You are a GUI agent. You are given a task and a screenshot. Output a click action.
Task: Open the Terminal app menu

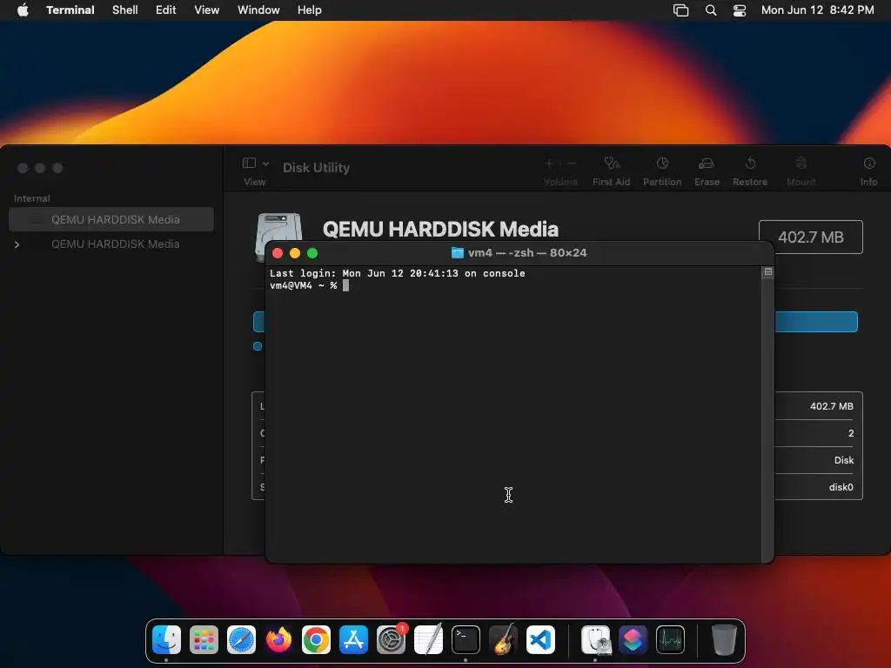(x=70, y=10)
